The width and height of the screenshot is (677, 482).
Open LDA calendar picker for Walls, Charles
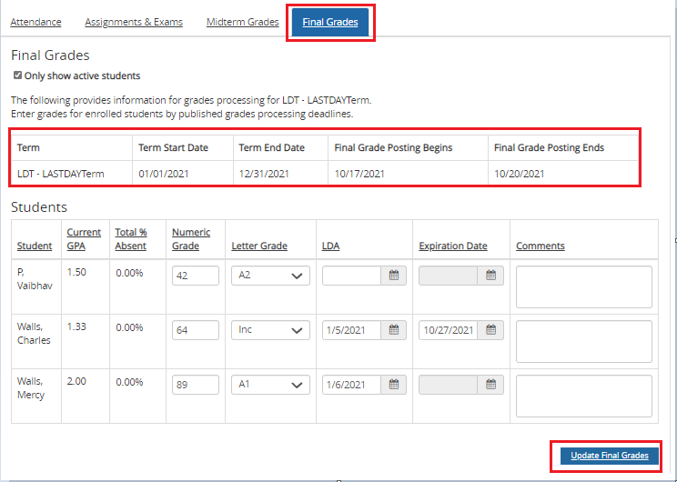coord(394,330)
